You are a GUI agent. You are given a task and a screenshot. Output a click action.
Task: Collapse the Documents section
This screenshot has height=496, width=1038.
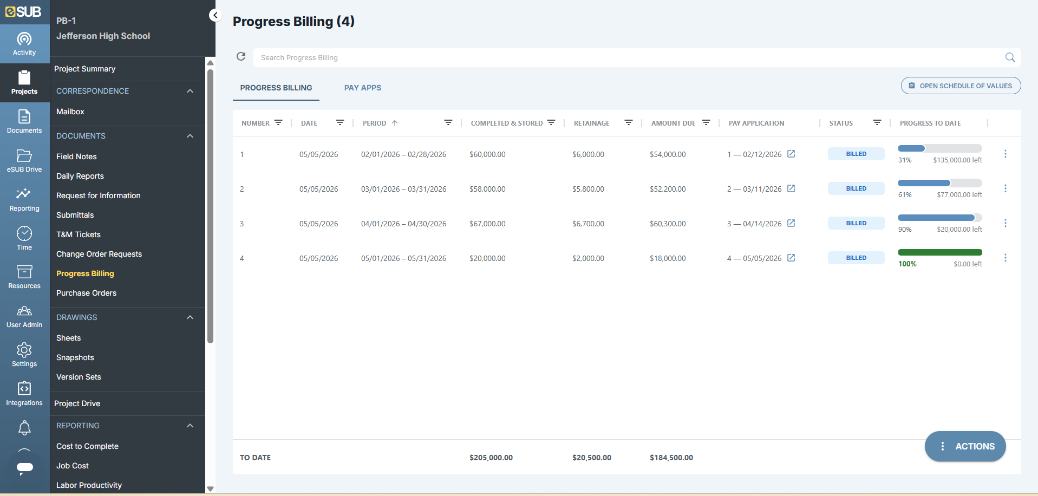[x=190, y=136]
